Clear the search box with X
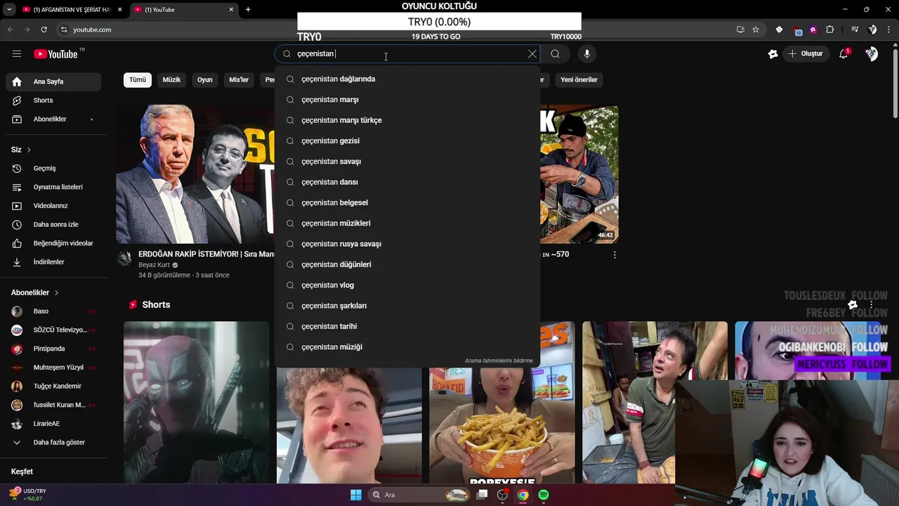 532,53
